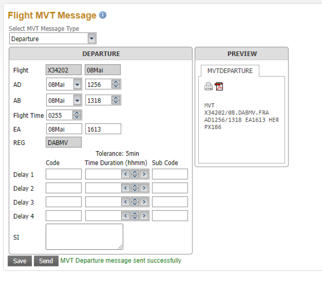Click the Delay 1 Code field
Screen dimensions: 322x292
[64, 174]
